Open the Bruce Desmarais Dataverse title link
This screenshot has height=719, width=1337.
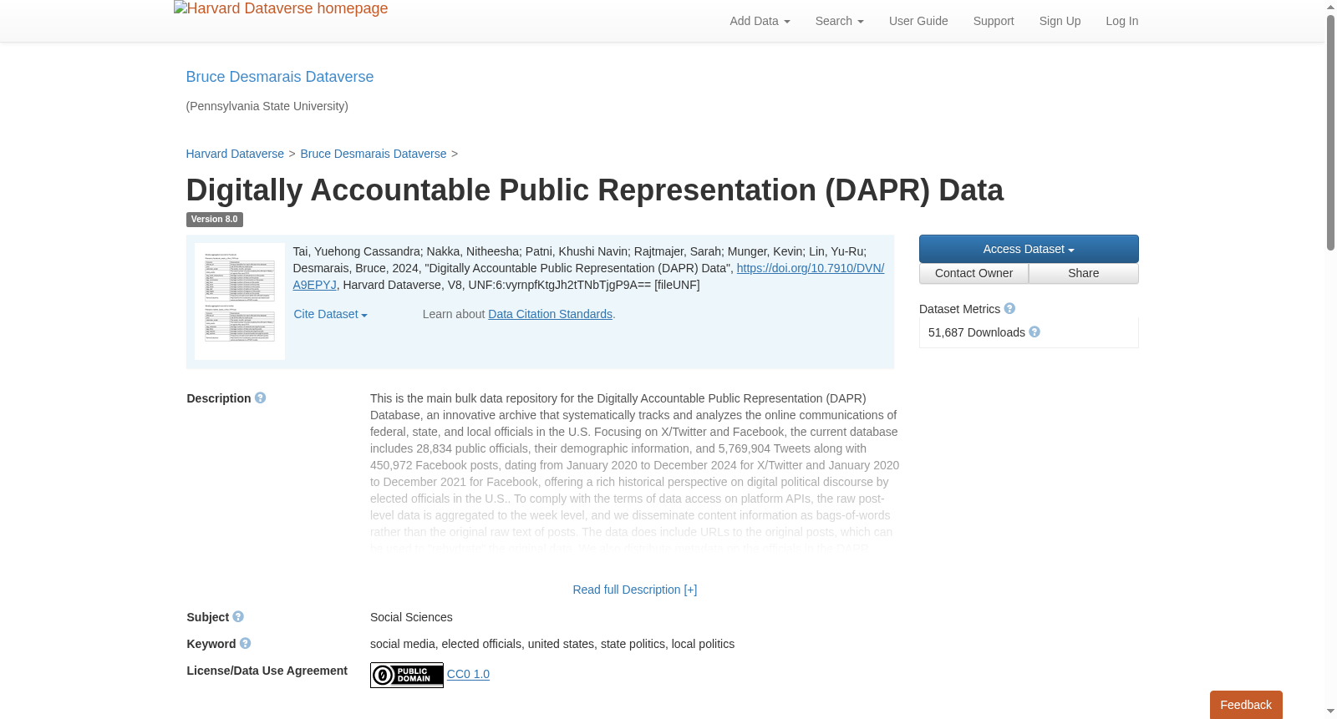coord(280,77)
